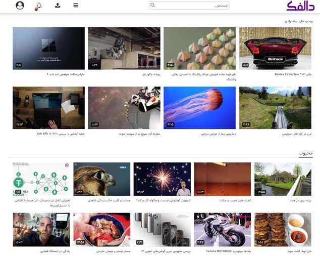The height and width of the screenshot is (256, 320).
Task: Open the Yamaha MOTOROiD motorcycle thumbnail
Action: [222, 230]
